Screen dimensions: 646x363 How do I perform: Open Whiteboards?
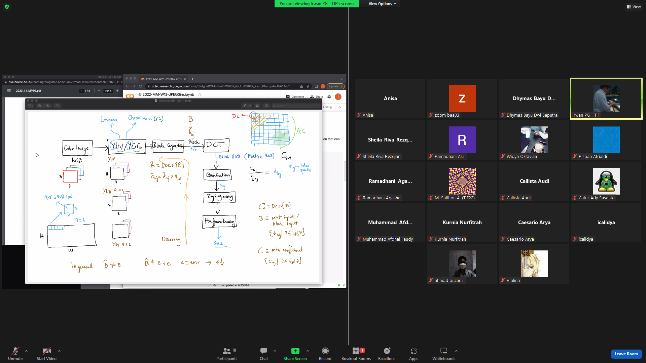pyautogui.click(x=443, y=354)
